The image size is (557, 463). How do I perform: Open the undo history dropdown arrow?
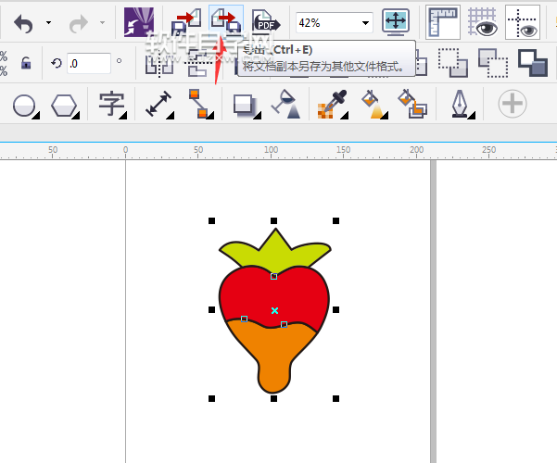point(48,23)
